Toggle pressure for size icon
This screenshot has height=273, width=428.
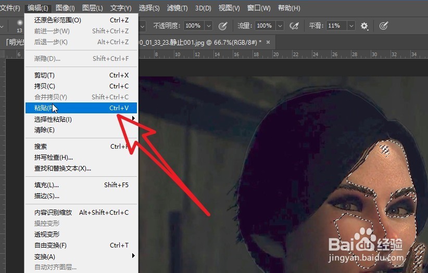384,26
